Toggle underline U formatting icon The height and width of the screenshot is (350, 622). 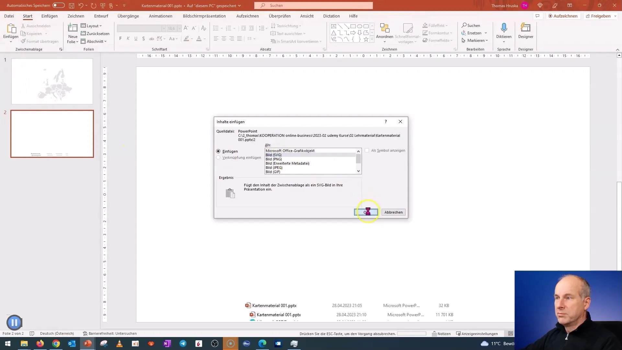pyautogui.click(x=136, y=39)
